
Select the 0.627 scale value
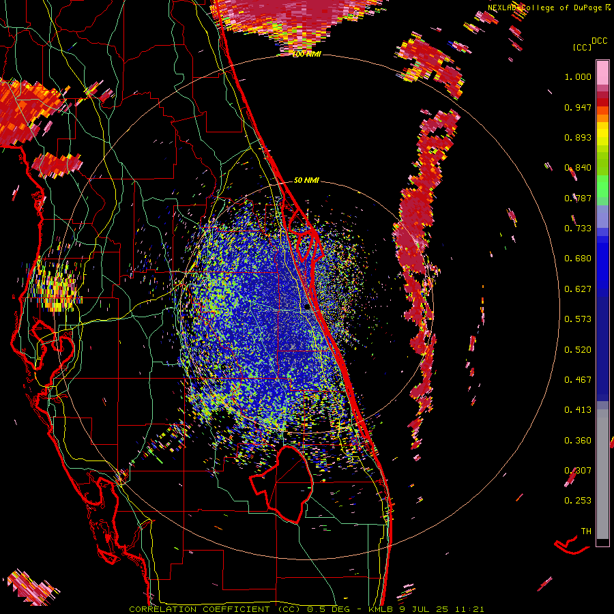point(578,289)
